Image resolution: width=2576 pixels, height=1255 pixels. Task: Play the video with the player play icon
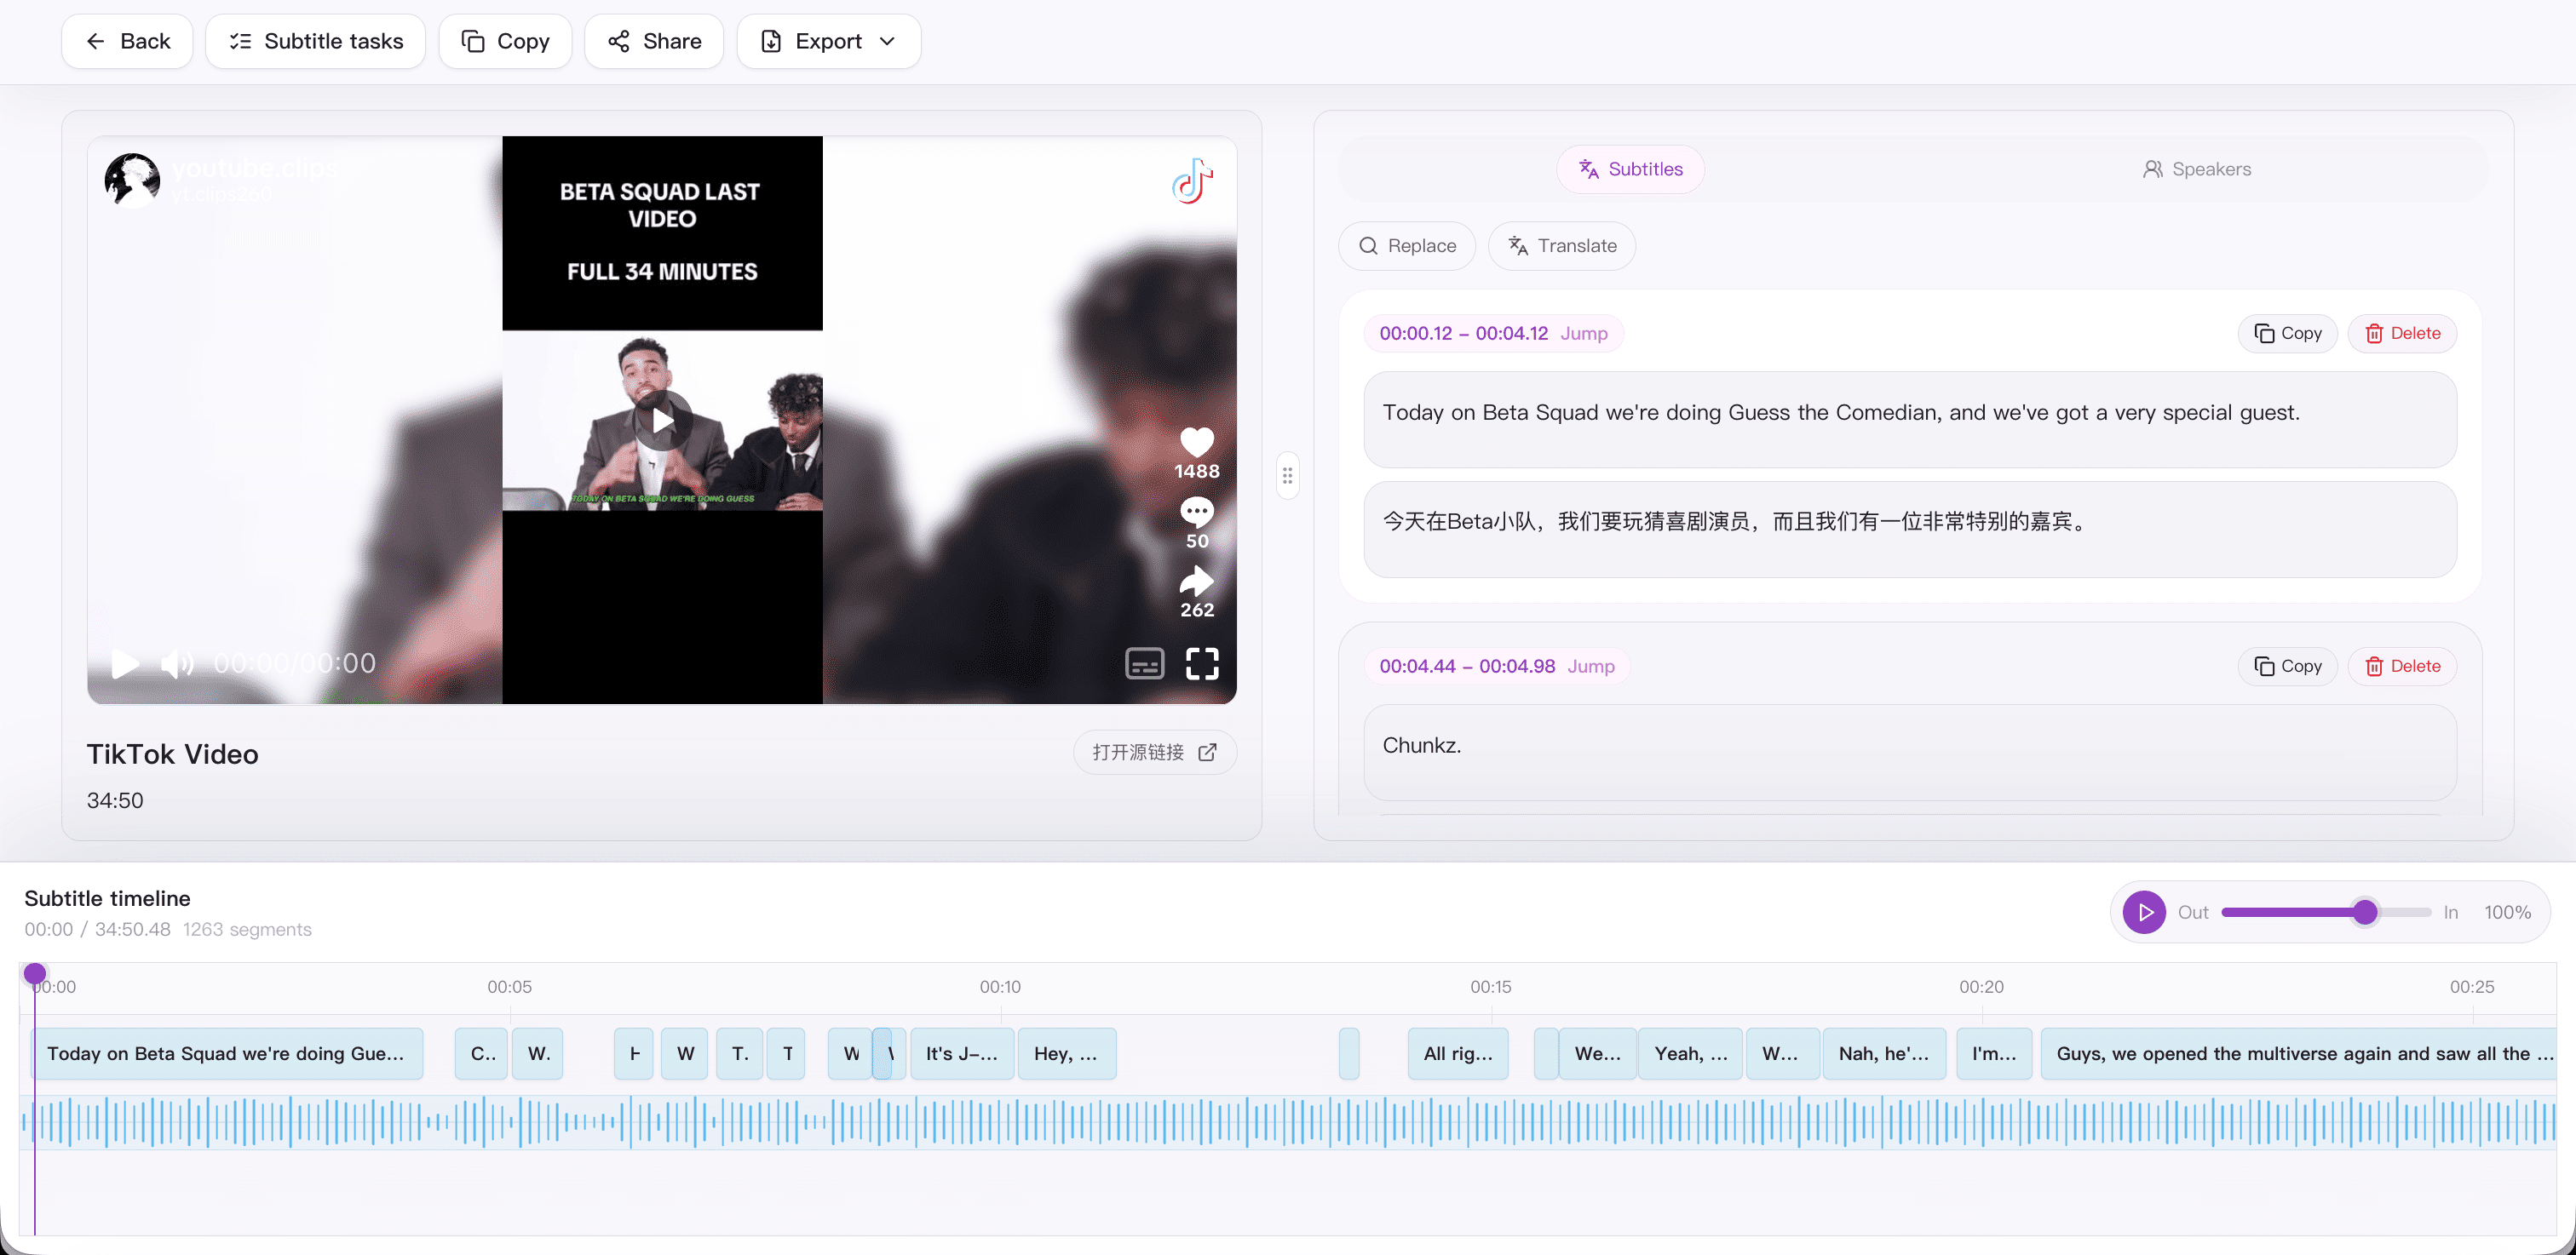pyautogui.click(x=125, y=663)
